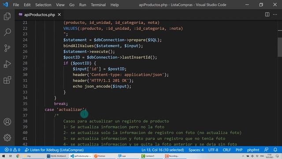The image size is (282, 159).
Task: Click the VS Code logo icon
Action: (x=5, y=4)
